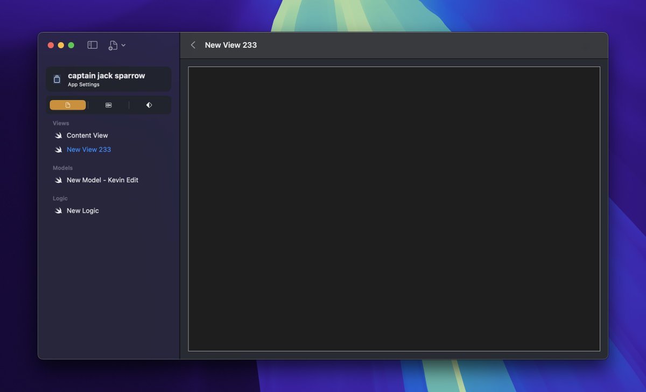Click Swift icon next to New Logic
This screenshot has width=646, height=392.
(58, 211)
